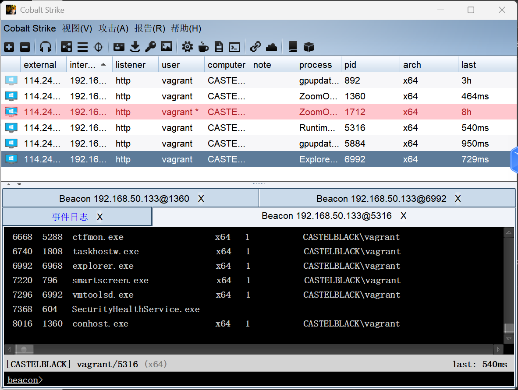Open the key-shaped Credentials icon
The height and width of the screenshot is (390, 518).
[150, 47]
